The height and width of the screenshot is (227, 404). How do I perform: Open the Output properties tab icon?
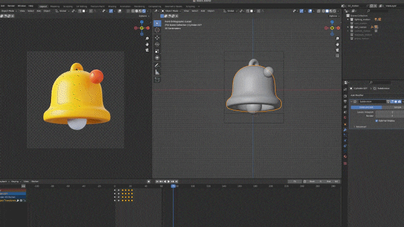click(x=345, y=101)
